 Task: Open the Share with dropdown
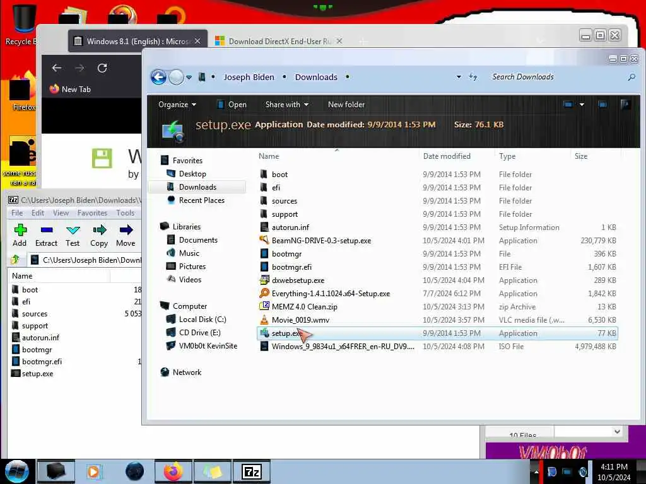point(287,105)
